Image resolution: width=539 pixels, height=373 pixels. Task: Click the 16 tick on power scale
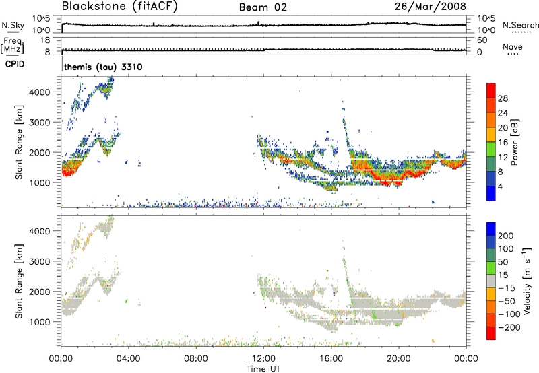pyautogui.click(x=503, y=143)
